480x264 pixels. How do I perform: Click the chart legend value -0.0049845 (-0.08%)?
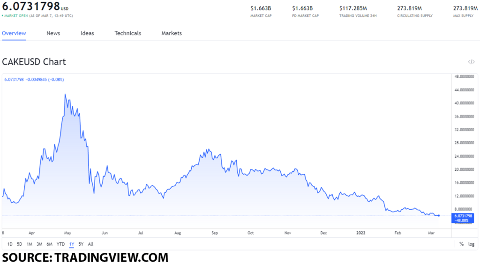tap(45, 80)
